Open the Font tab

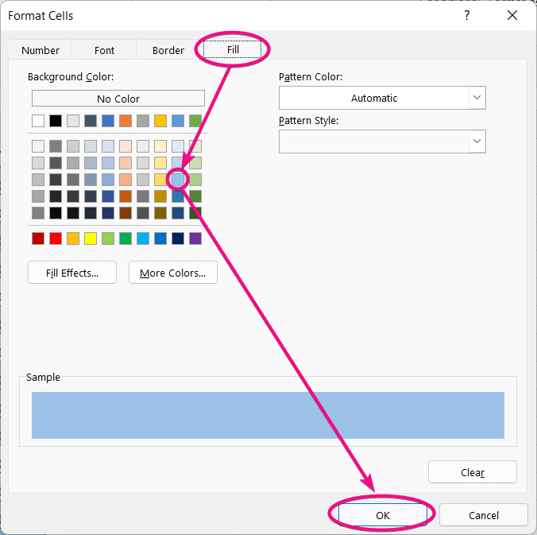coord(104,50)
